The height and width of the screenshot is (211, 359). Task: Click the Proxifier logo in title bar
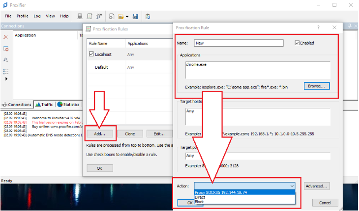(5, 5)
